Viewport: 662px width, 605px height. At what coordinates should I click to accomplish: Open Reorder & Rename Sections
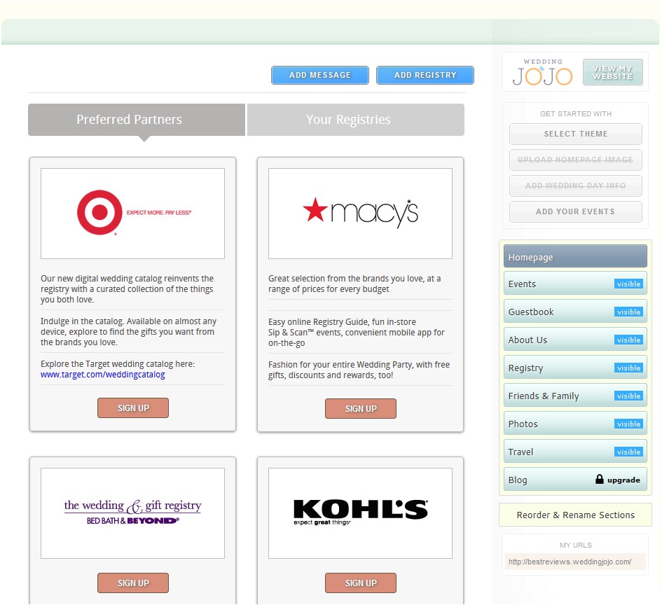(x=575, y=515)
